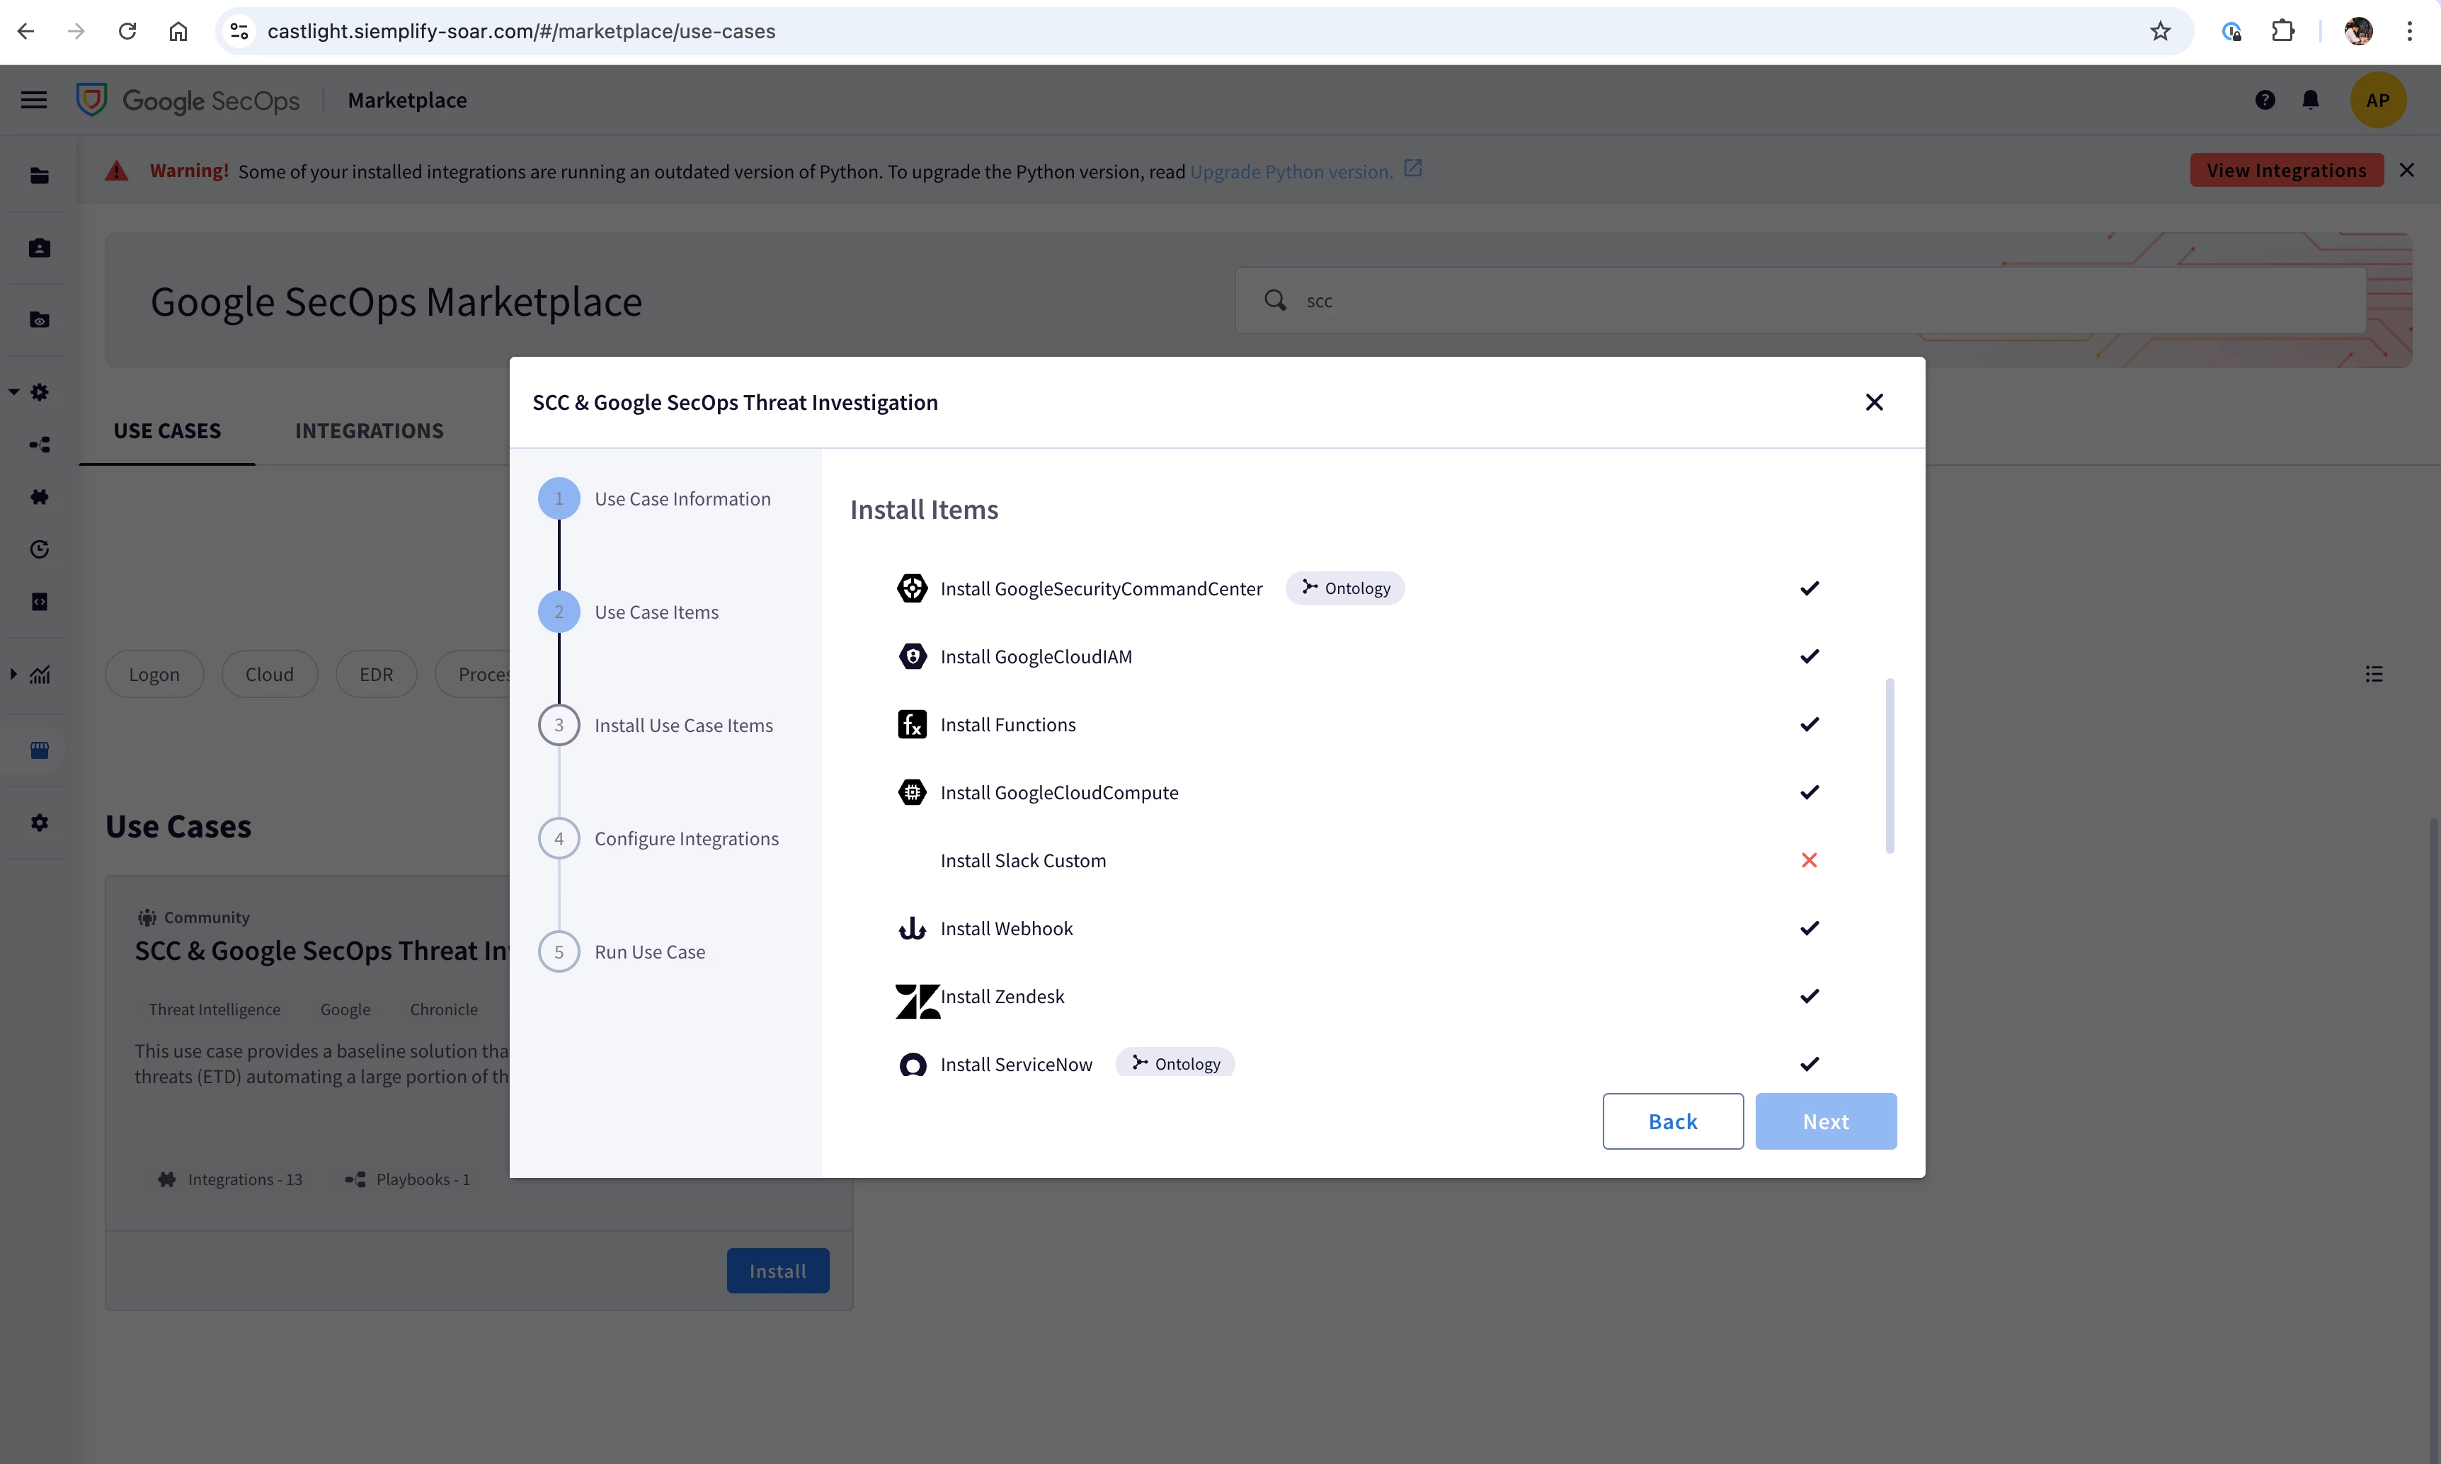This screenshot has width=2441, height=1464.
Task: Open browser extensions puzzle icon
Action: click(2282, 32)
